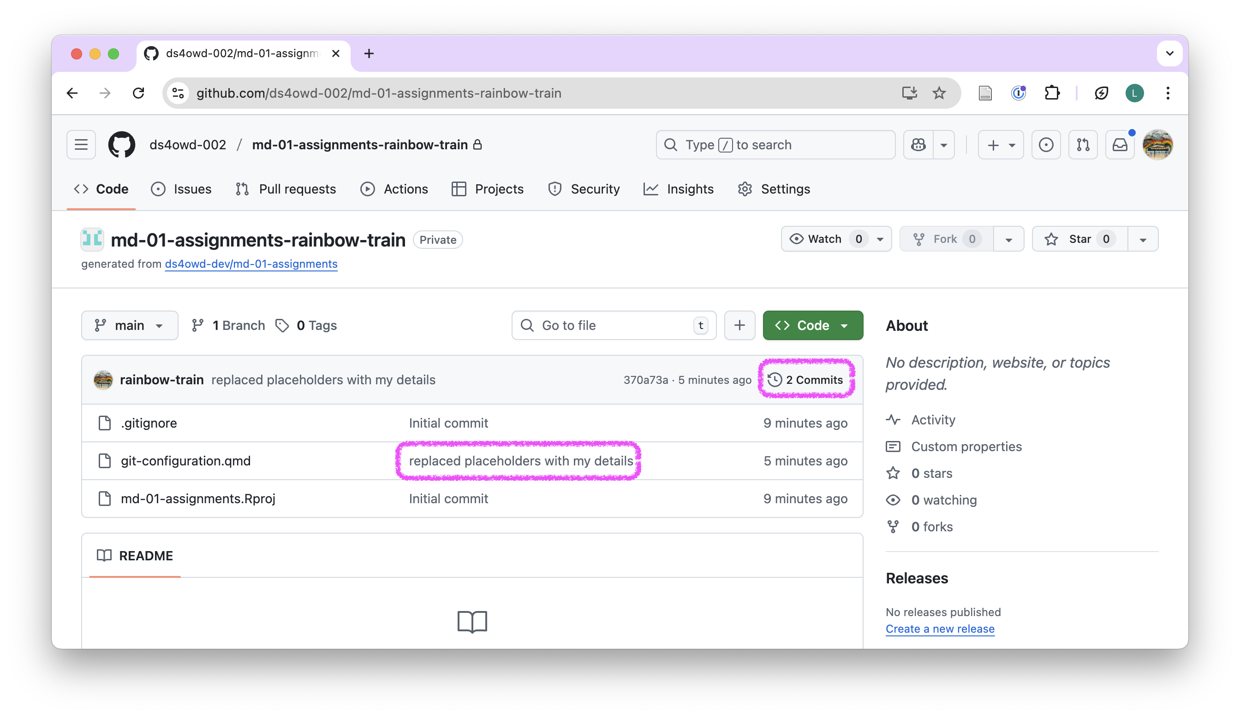Image resolution: width=1240 pixels, height=717 pixels.
Task: Open the hamburger navigation menu
Action: (81, 145)
